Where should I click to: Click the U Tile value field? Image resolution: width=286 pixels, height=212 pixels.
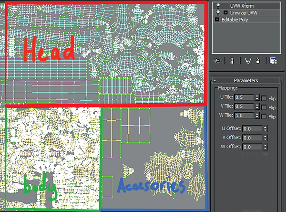point(244,97)
